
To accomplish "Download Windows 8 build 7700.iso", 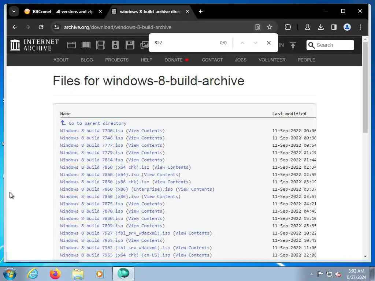I will (x=92, y=131).
